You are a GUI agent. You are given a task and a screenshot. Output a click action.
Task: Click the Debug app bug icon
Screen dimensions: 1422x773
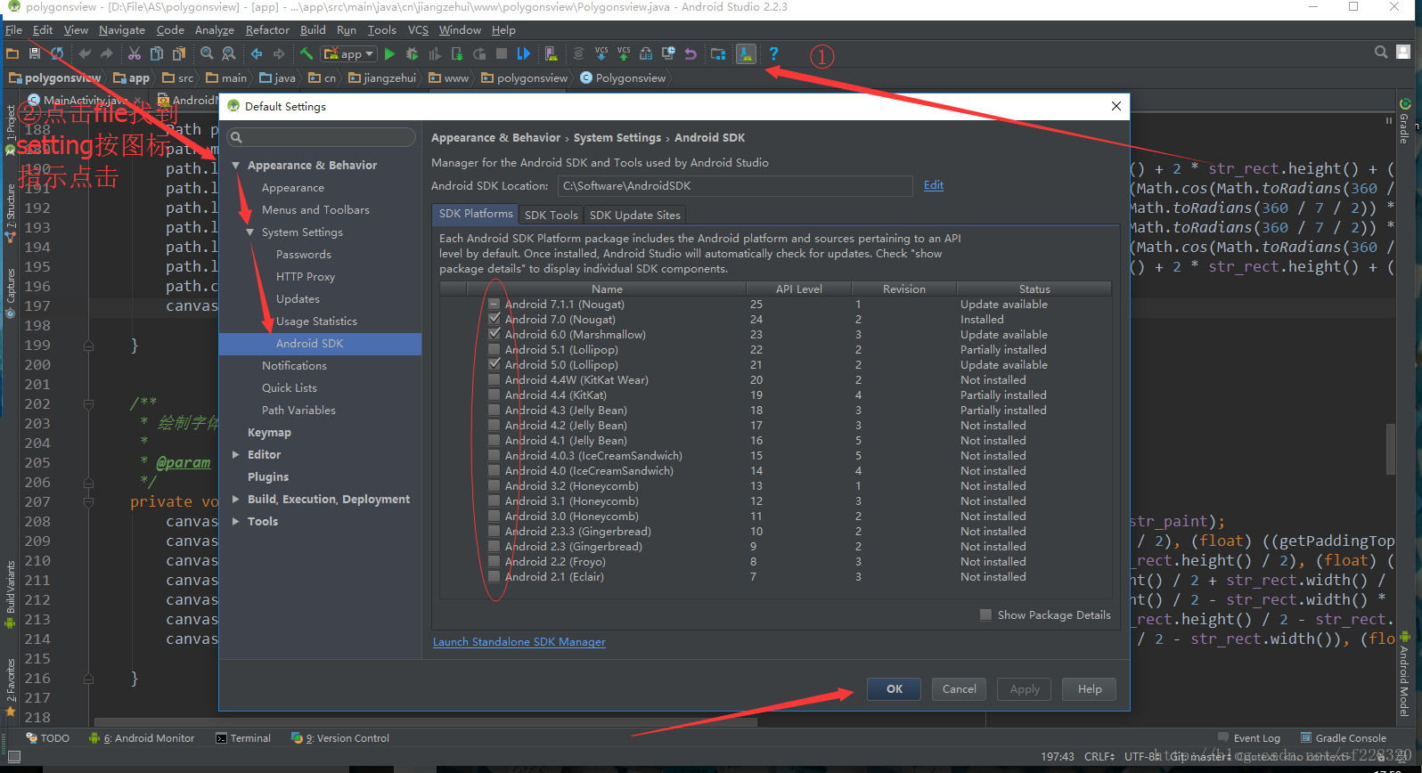[x=412, y=54]
